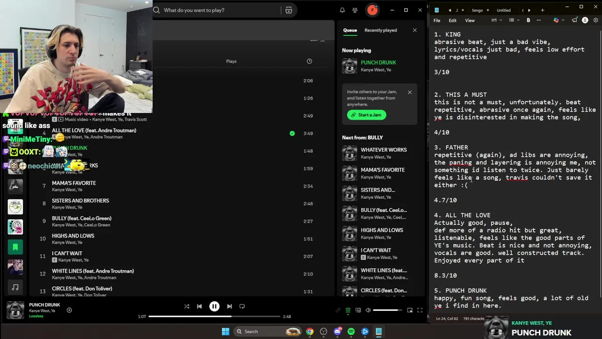Open Notepad File menu

click(437, 20)
